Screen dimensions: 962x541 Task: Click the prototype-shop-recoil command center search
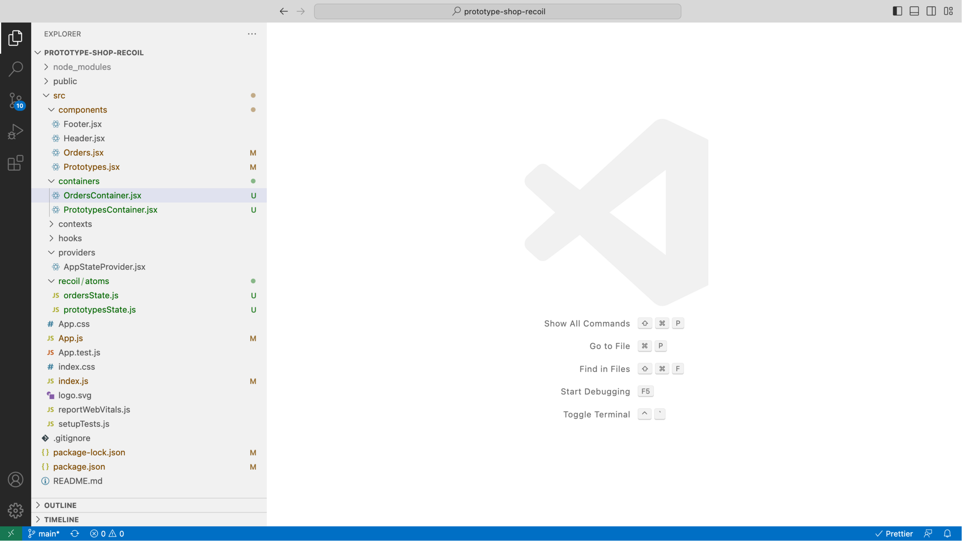pyautogui.click(x=497, y=11)
